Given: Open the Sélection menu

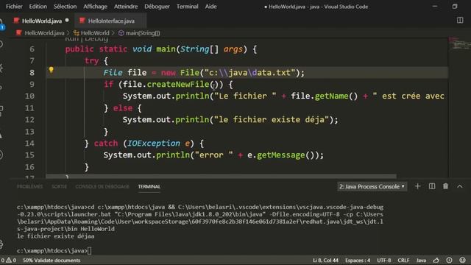Looking at the screenshot, I should click(65, 7).
